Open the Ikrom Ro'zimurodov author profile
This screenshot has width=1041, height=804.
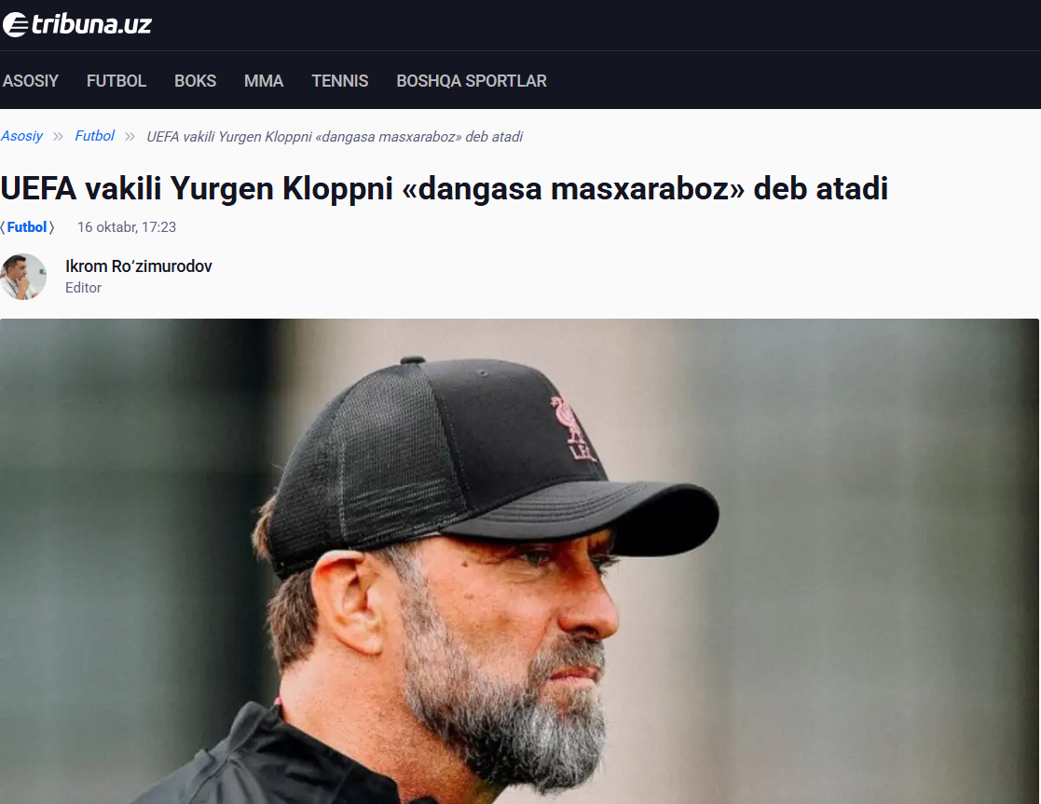coord(139,266)
